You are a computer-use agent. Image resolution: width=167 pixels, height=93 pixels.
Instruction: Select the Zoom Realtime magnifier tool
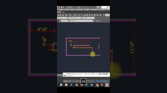(77, 15)
